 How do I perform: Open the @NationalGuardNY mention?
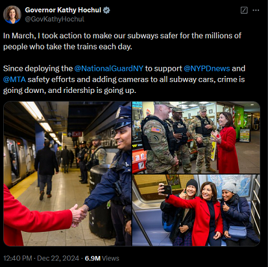tap(109, 68)
